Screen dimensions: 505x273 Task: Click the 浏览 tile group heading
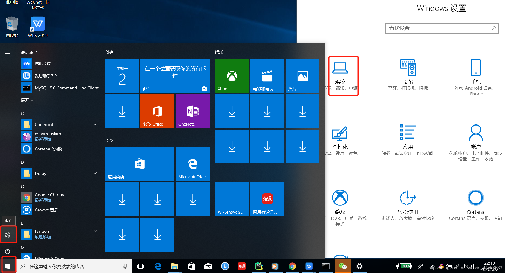tap(109, 140)
